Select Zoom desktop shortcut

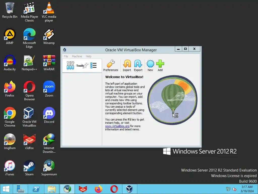[49, 89]
